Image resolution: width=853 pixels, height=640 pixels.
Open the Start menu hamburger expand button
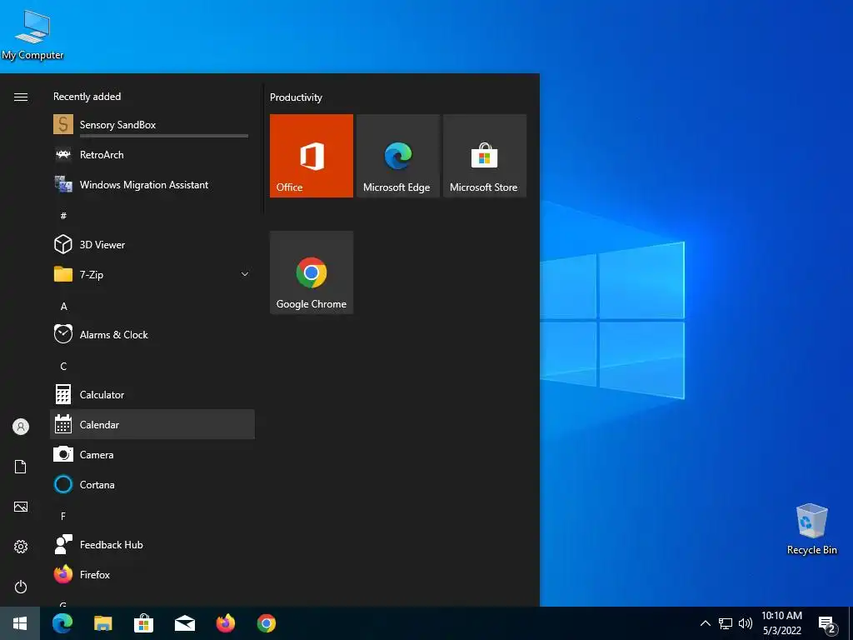point(21,97)
